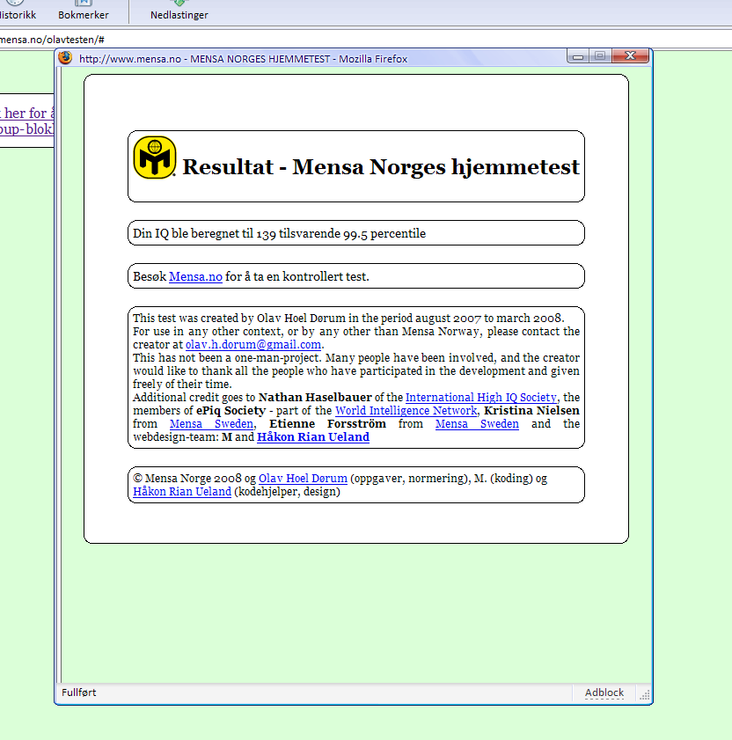Minimize the Mensa popup window
Image resolution: width=732 pixels, height=740 pixels.
click(578, 56)
